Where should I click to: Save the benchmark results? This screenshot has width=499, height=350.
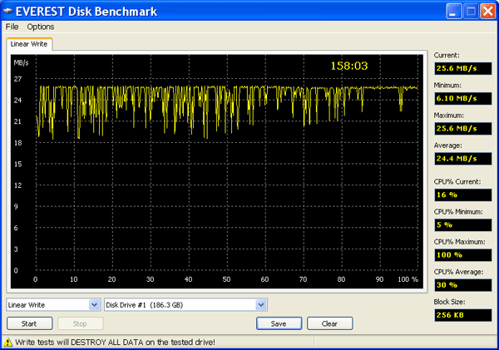pos(279,323)
